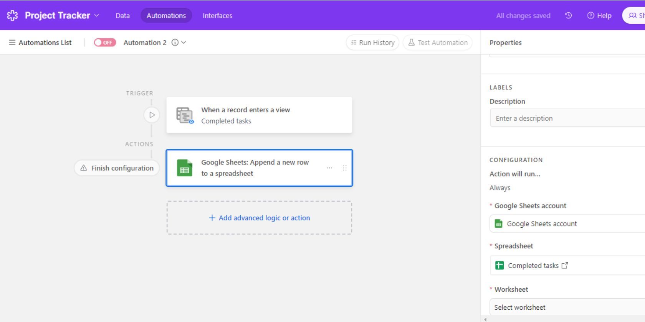Open the base history clock icon
Screen dimensions: 645x322
568,15
